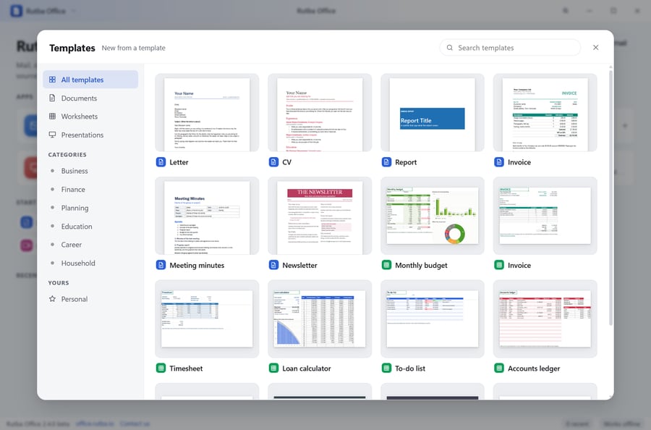
Task: Filter by Finance category
Action: tap(90, 190)
